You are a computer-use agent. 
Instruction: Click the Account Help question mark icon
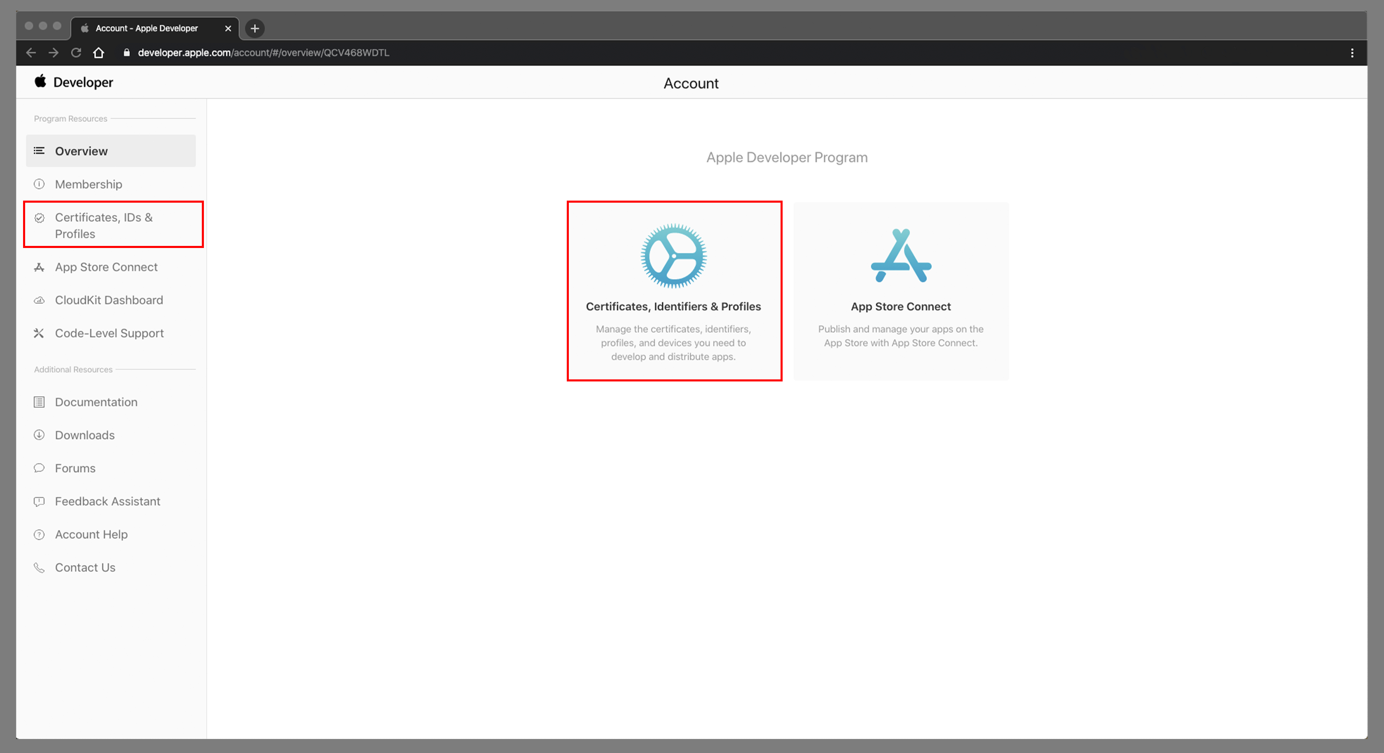coord(39,534)
